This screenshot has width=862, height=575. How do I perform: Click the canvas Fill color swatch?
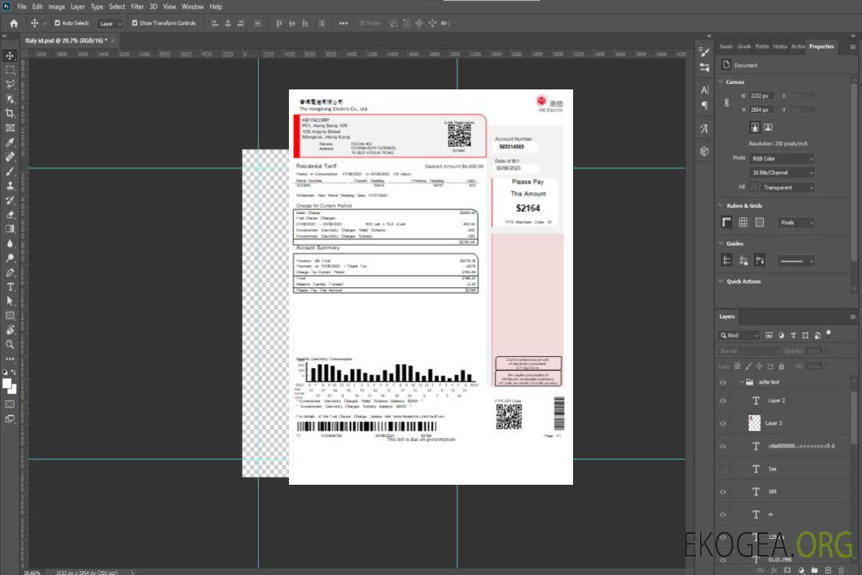753,188
